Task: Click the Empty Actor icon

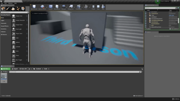Action: [x=13, y=16]
